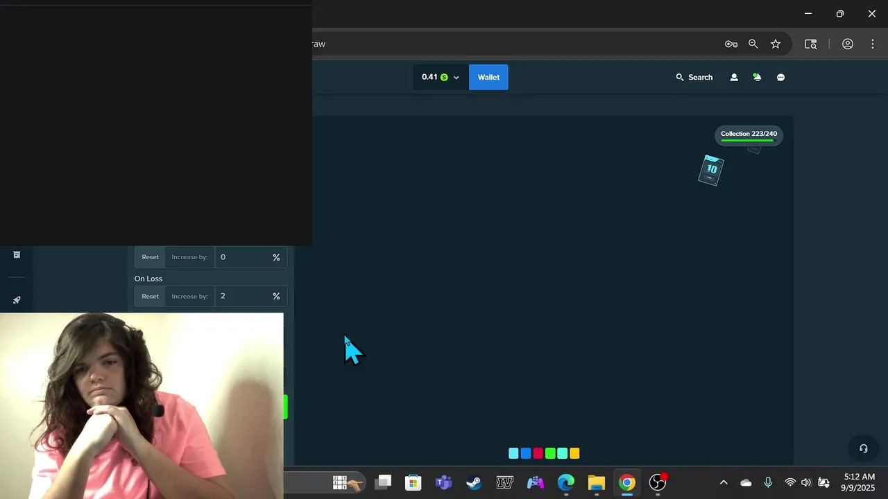The width and height of the screenshot is (888, 499).
Task: Open the user profile icon in site header
Action: pyautogui.click(x=734, y=77)
